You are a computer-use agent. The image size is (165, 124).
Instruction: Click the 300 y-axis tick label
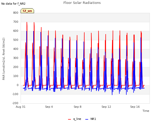[x=16, y=58]
